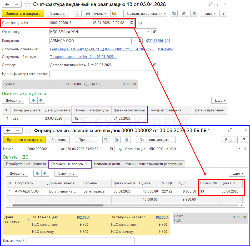Screen dimensions: 250x246
Task: Click the envelope send-by-email icon
Action: [114, 14]
